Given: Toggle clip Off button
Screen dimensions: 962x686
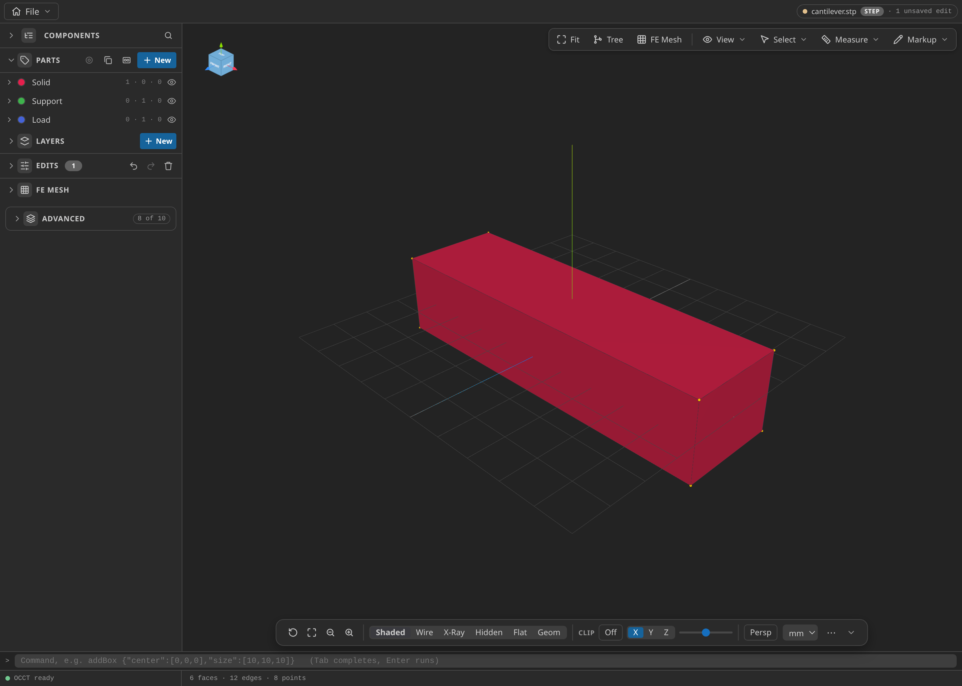Looking at the screenshot, I should click(x=611, y=633).
